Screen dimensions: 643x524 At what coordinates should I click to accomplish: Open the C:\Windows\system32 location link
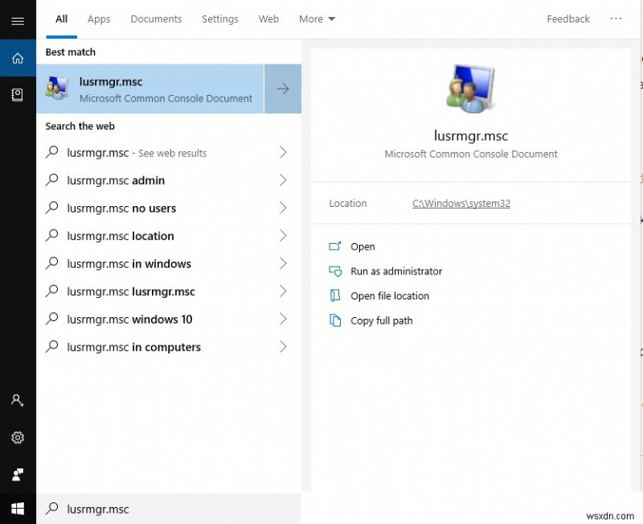point(461,204)
